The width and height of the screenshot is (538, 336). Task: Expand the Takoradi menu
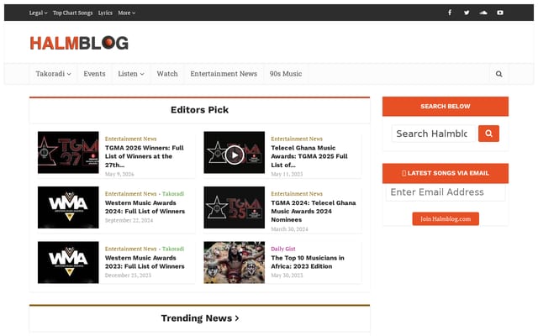tap(54, 74)
